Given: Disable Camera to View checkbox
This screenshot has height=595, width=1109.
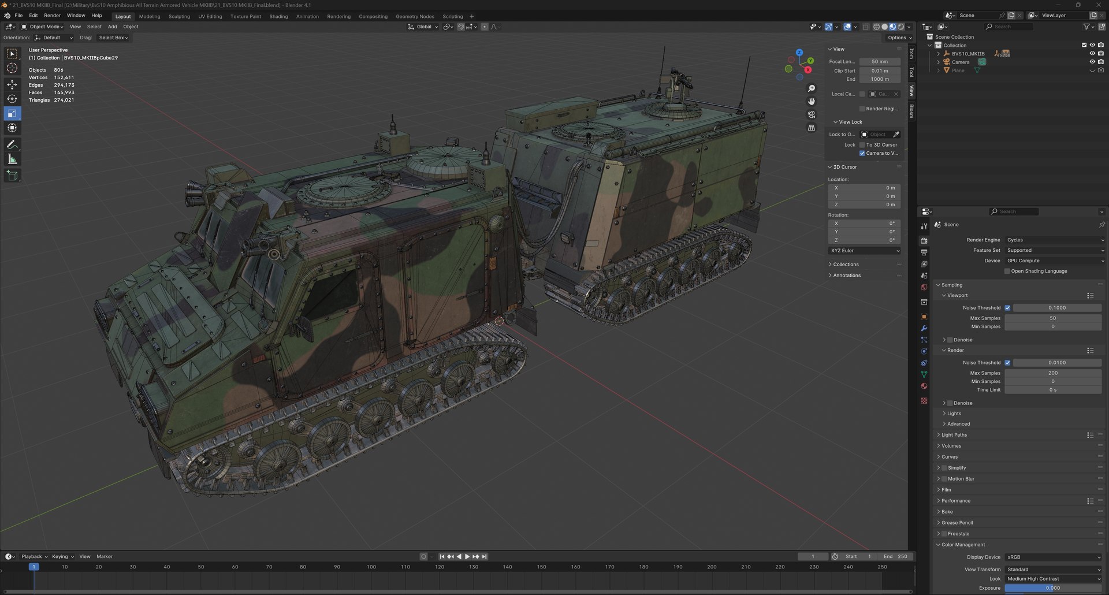Looking at the screenshot, I should [x=862, y=153].
